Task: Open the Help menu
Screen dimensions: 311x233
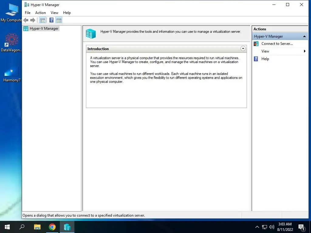Action: point(67,13)
